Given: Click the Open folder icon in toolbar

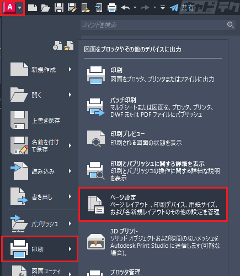Looking at the screenshot, I should (x=46, y=8).
